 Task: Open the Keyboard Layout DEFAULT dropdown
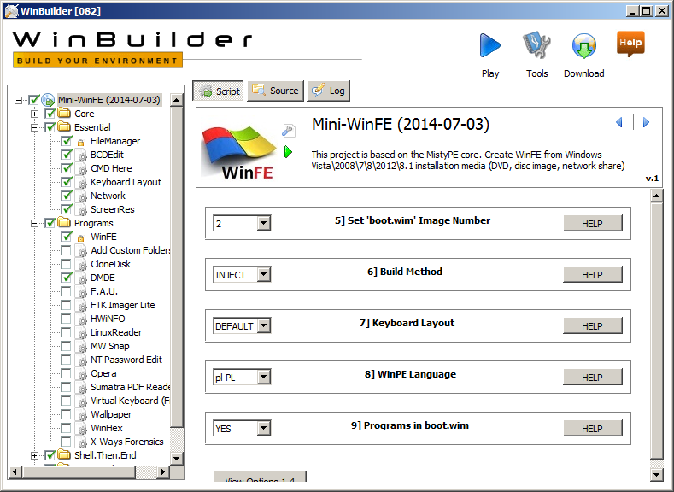[264, 325]
